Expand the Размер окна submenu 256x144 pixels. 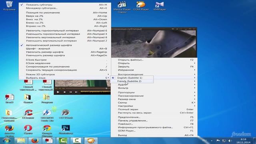pos(154,99)
